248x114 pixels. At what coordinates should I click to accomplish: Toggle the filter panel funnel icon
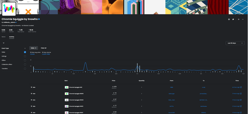point(4,43)
